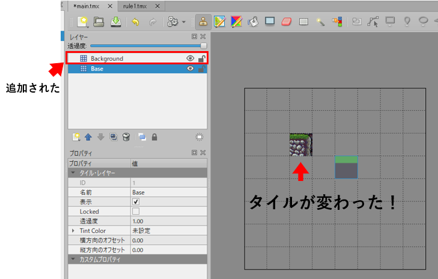Open a file from toolbar
The height and width of the screenshot is (279, 438).
(99, 22)
